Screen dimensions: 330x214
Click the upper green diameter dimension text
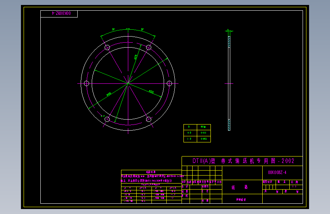[x=136, y=57]
